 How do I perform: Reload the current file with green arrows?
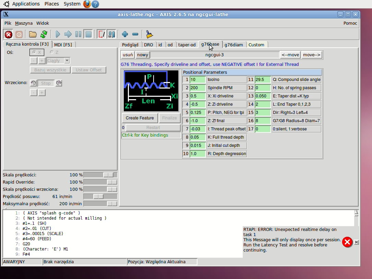44,35
